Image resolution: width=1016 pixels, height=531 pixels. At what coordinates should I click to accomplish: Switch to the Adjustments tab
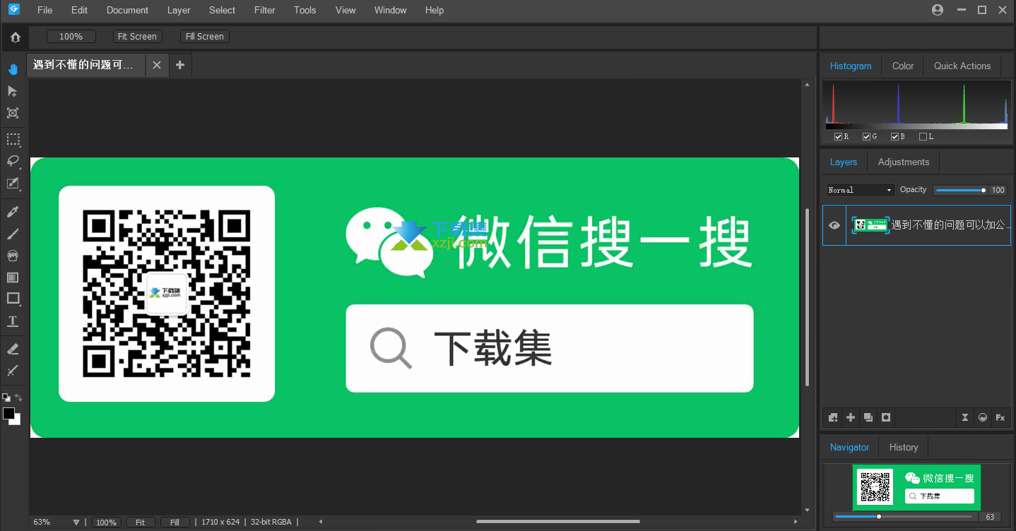(904, 162)
